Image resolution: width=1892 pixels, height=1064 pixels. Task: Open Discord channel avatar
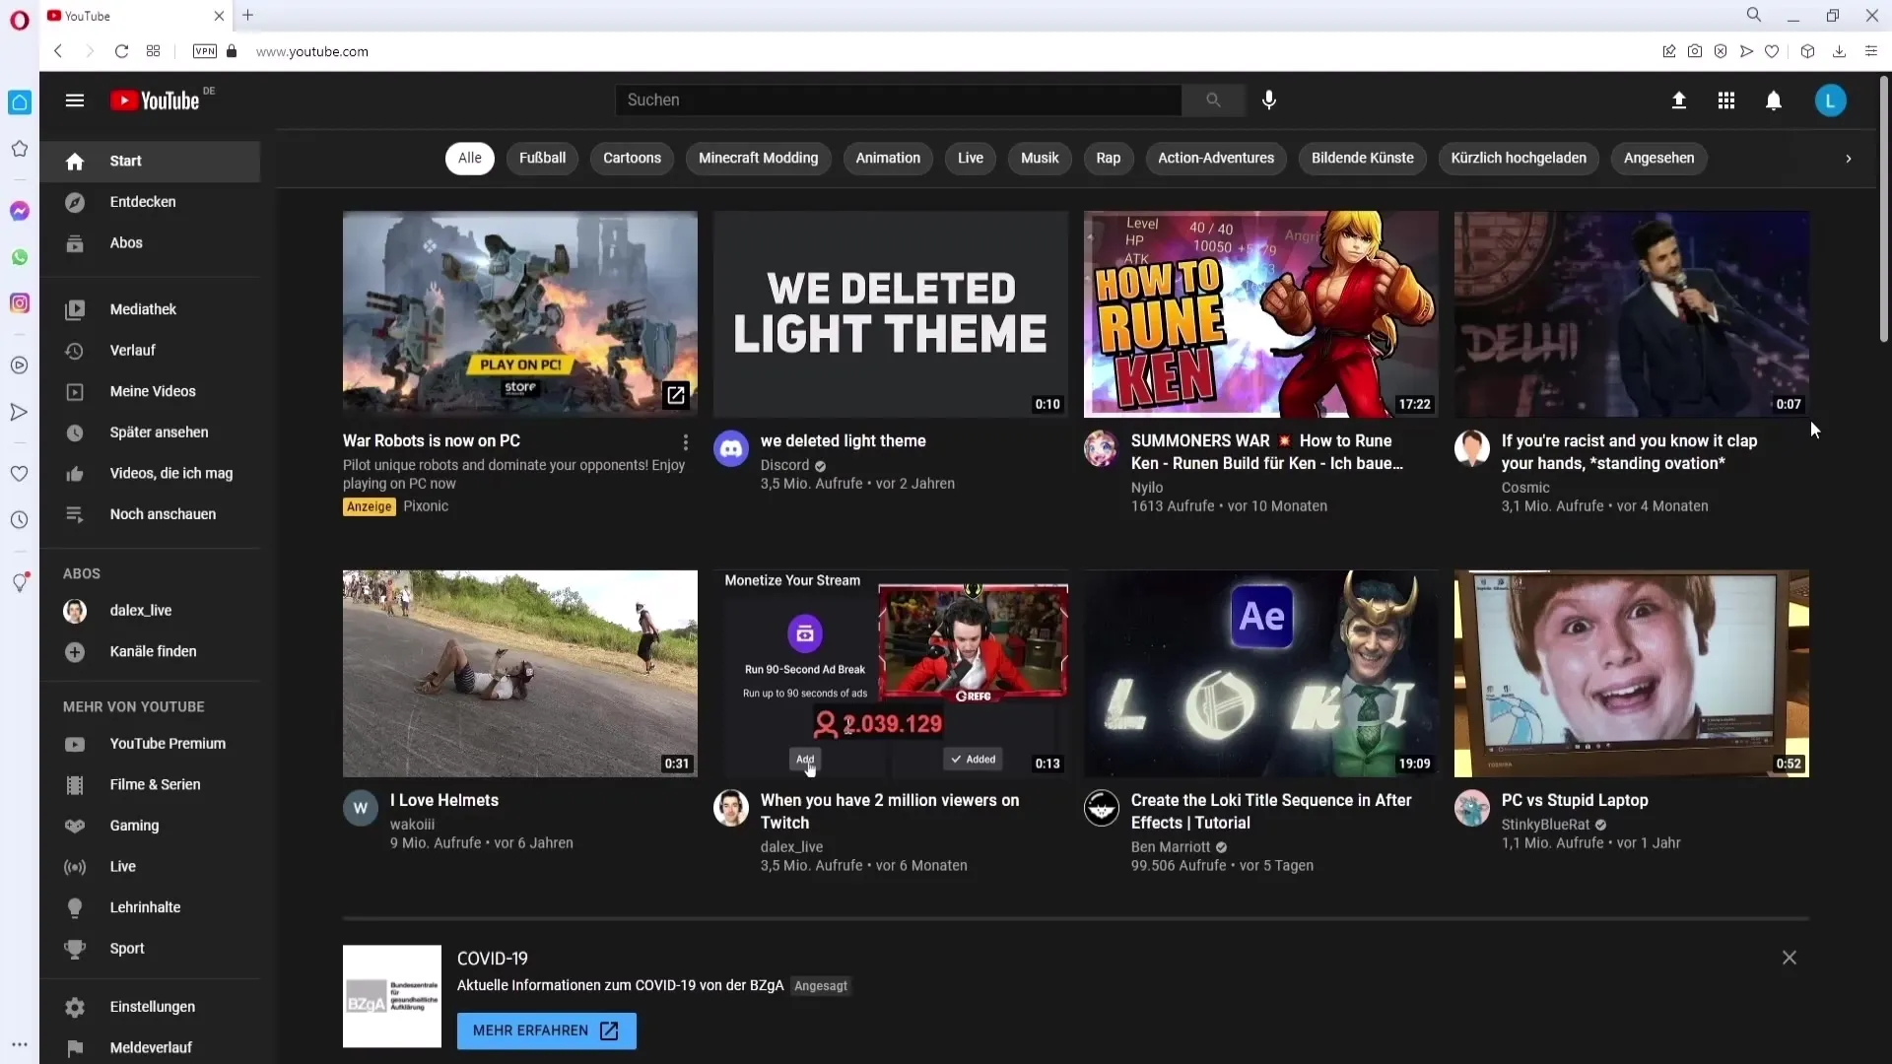(x=731, y=448)
